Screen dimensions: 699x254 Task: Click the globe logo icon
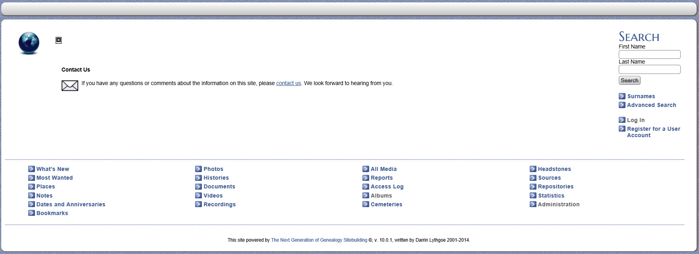(x=29, y=43)
